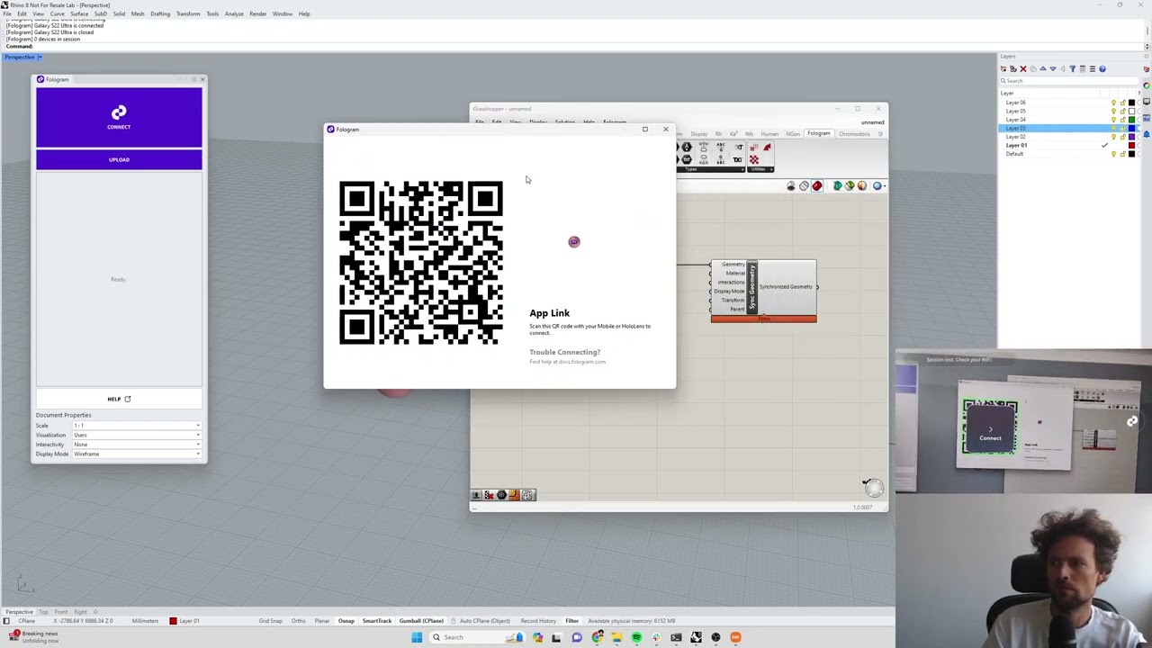Open the Render menu in Rhino

pyautogui.click(x=258, y=13)
